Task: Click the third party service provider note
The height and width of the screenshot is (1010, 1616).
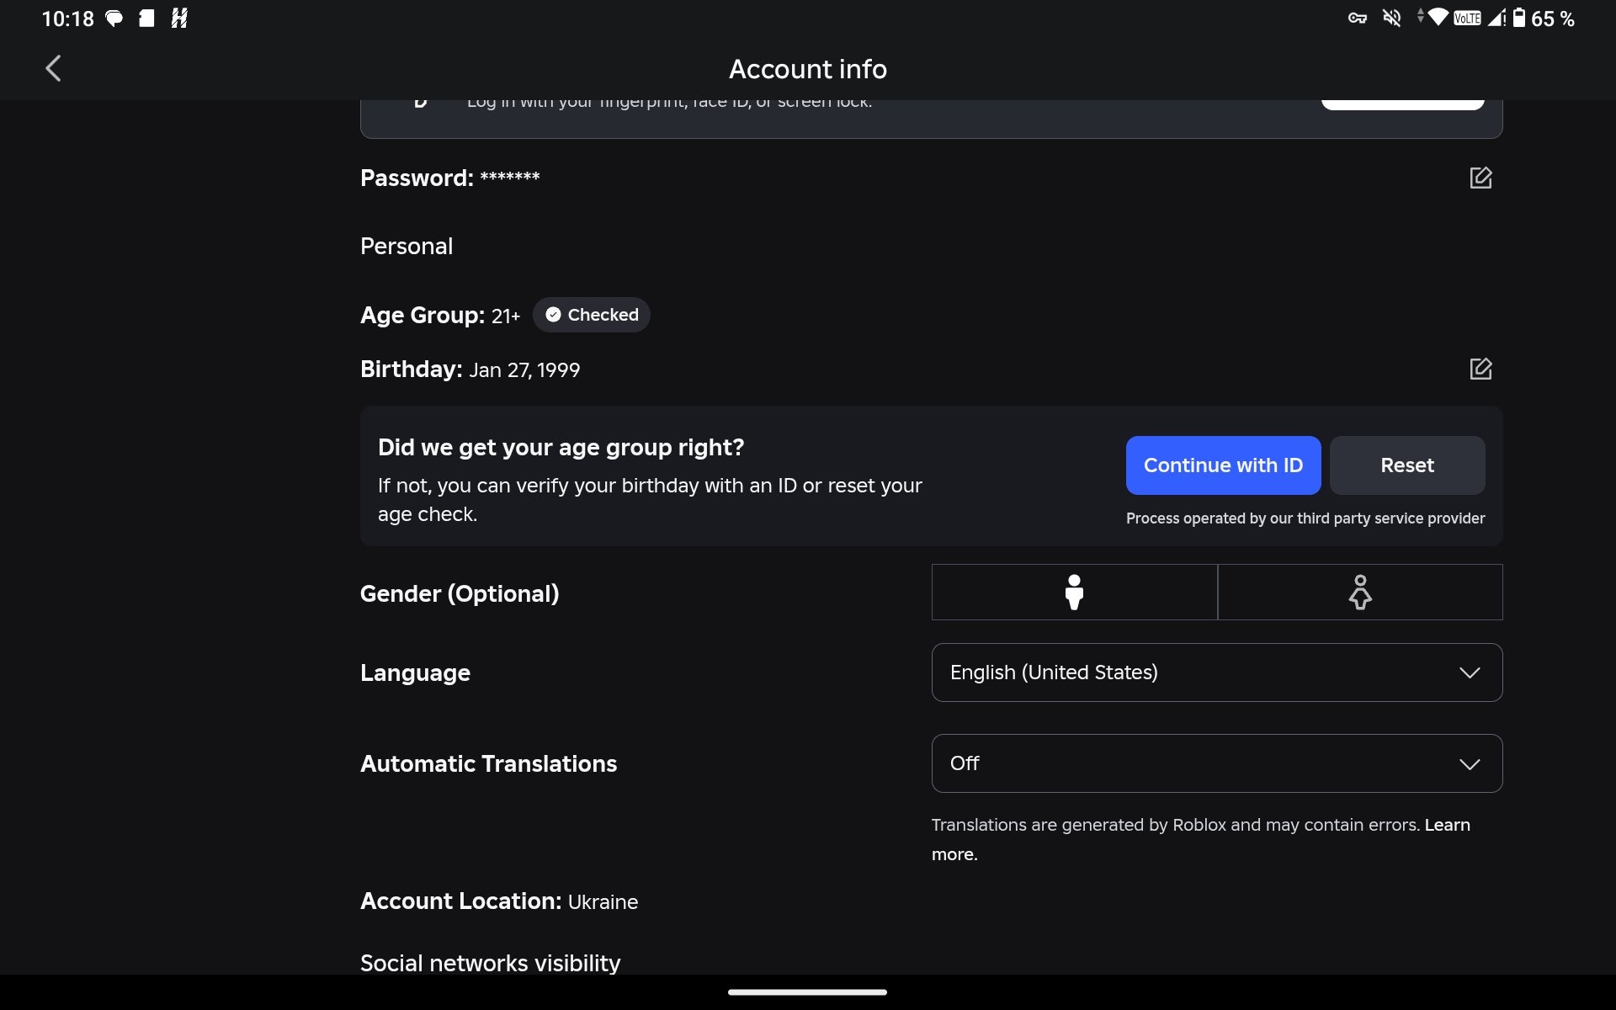Action: pos(1305,518)
